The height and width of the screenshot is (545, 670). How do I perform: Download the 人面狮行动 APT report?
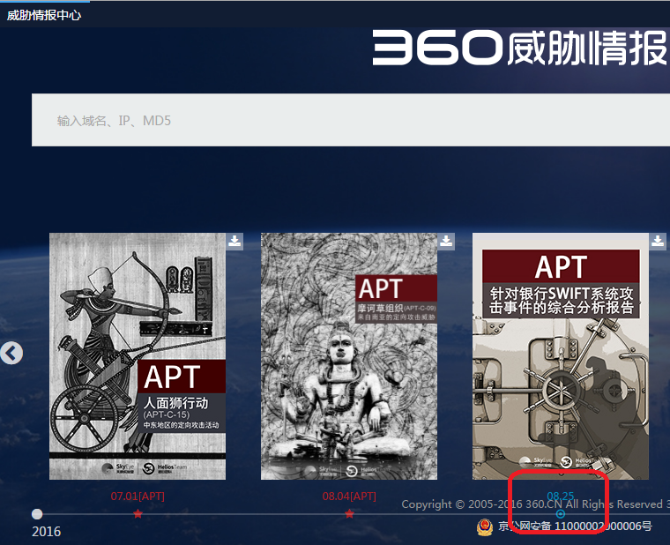coord(234,241)
